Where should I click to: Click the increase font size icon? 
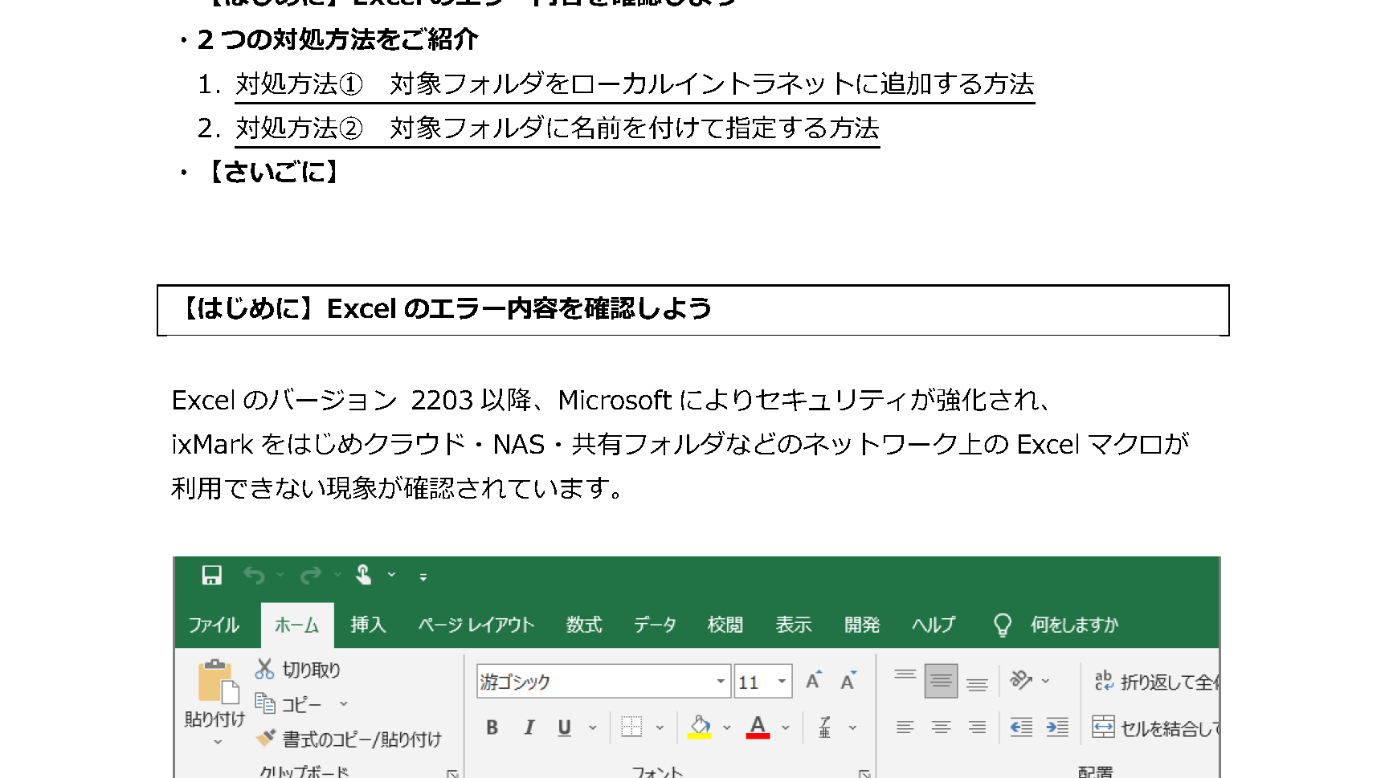[x=814, y=680]
